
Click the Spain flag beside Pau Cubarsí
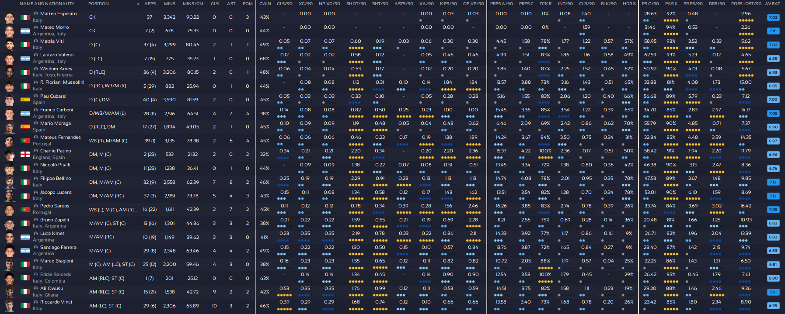coord(25,99)
